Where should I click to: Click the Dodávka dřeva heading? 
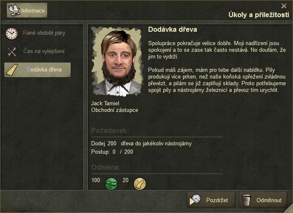pyautogui.click(x=172, y=30)
